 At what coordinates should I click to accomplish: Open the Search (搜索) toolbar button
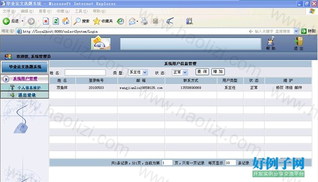[81, 21]
